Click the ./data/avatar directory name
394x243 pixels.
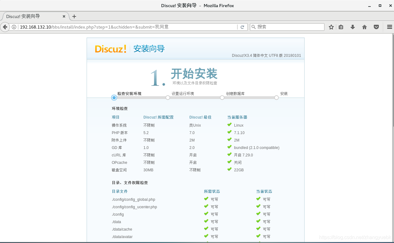coord(122,237)
